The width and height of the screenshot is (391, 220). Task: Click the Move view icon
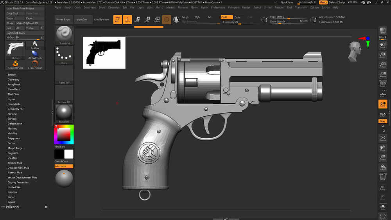(382, 148)
